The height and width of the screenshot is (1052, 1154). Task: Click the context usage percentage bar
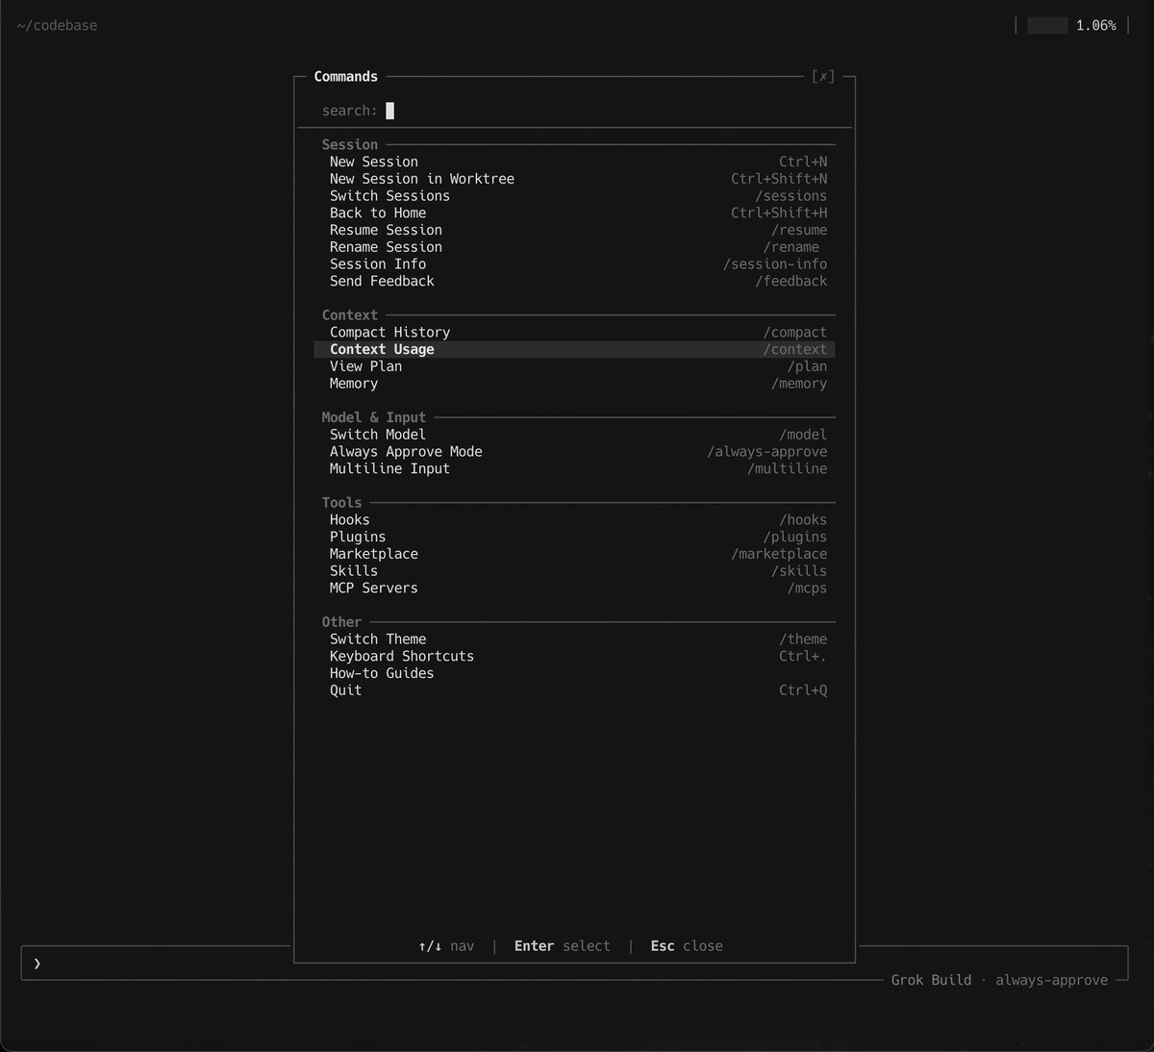pyautogui.click(x=1047, y=26)
